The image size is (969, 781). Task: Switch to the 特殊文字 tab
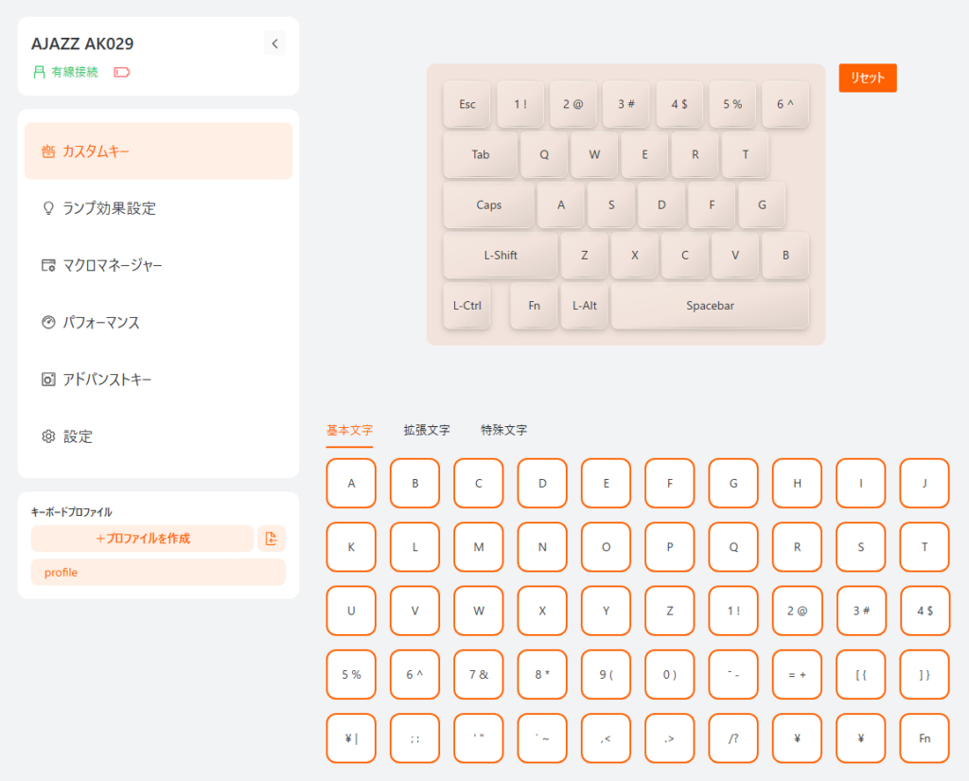pyautogui.click(x=503, y=430)
